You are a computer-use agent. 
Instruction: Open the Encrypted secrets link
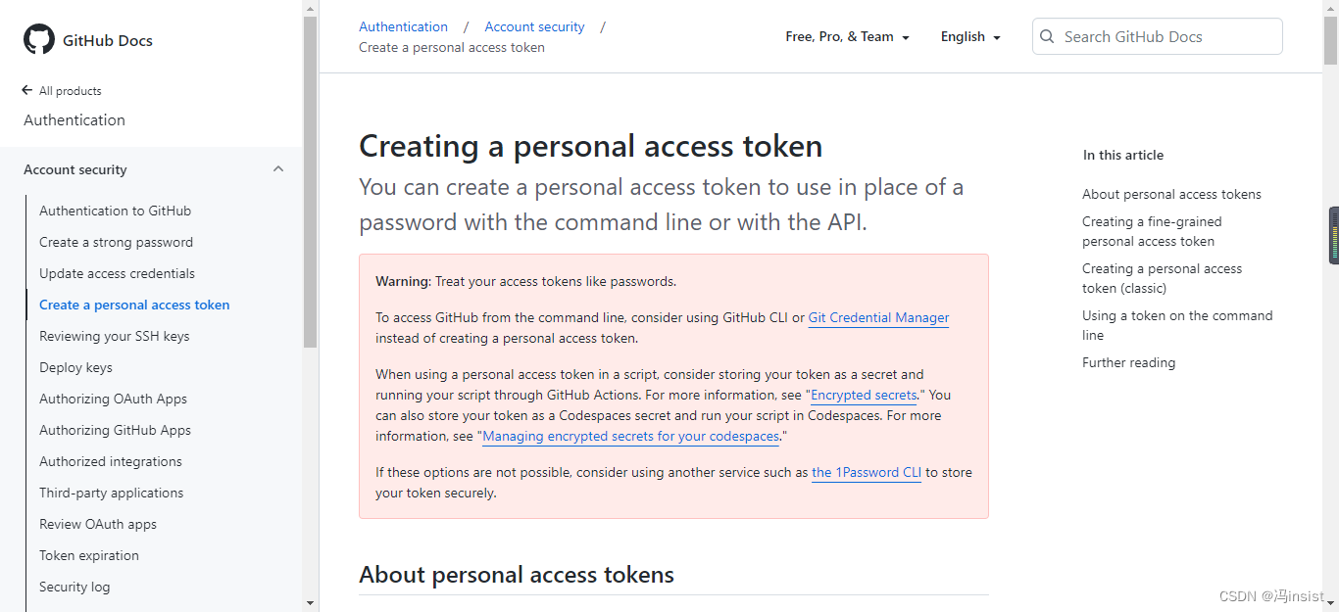point(863,395)
